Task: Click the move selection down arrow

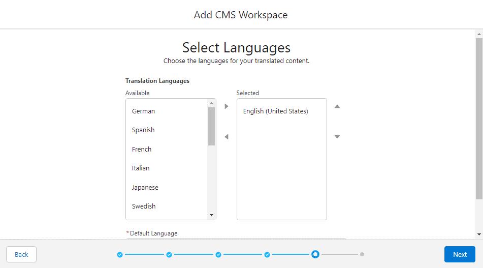Action: (x=337, y=137)
